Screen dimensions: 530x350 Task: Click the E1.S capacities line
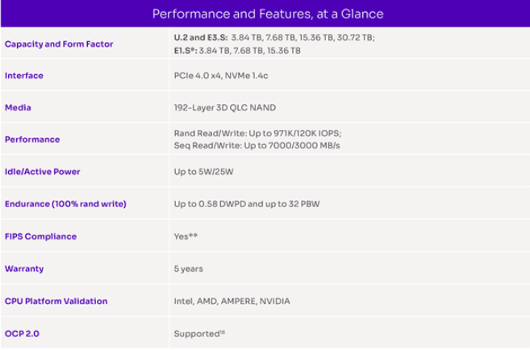237,50
